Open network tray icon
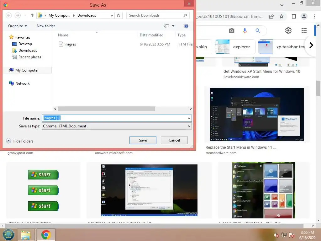The height and width of the screenshot is (241, 321). [284, 235]
